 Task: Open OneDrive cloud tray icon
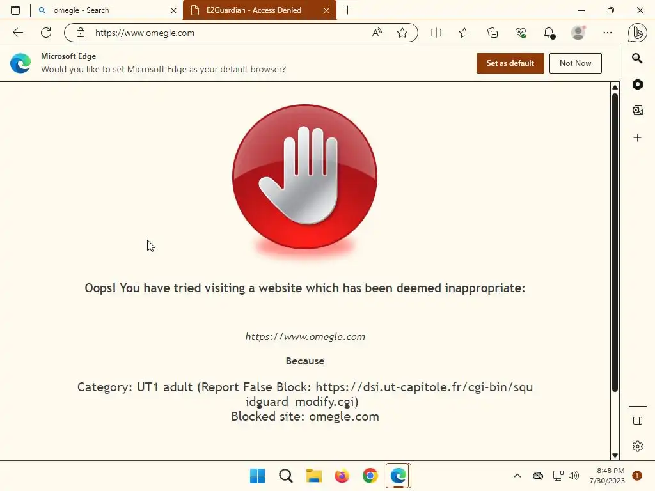pos(538,476)
